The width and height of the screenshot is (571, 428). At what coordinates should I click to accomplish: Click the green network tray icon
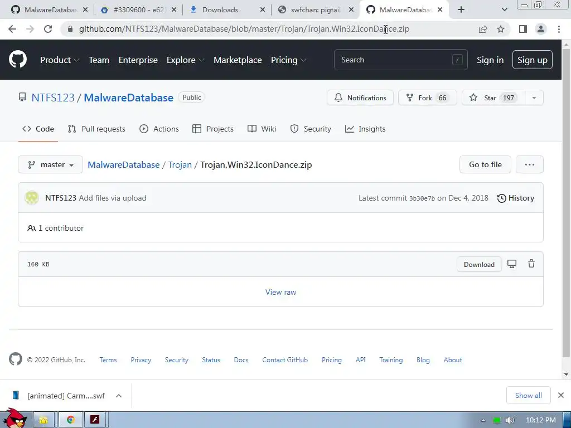point(497,420)
